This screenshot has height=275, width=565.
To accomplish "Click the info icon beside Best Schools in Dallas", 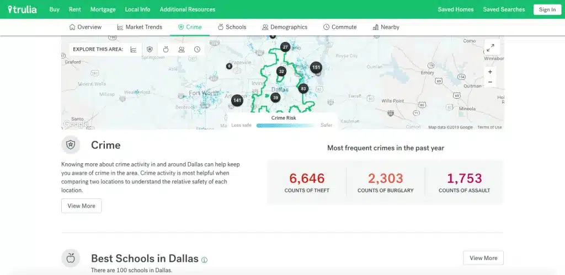I will point(205,260).
